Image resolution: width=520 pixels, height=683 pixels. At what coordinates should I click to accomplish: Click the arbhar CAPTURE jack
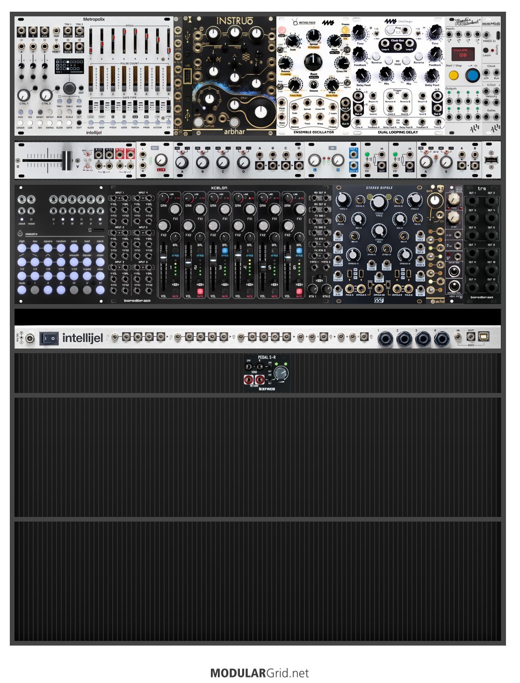tap(209, 120)
